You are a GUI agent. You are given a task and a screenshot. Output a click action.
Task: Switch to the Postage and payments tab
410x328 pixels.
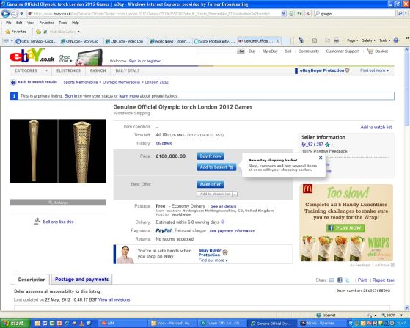pyautogui.click(x=81, y=280)
